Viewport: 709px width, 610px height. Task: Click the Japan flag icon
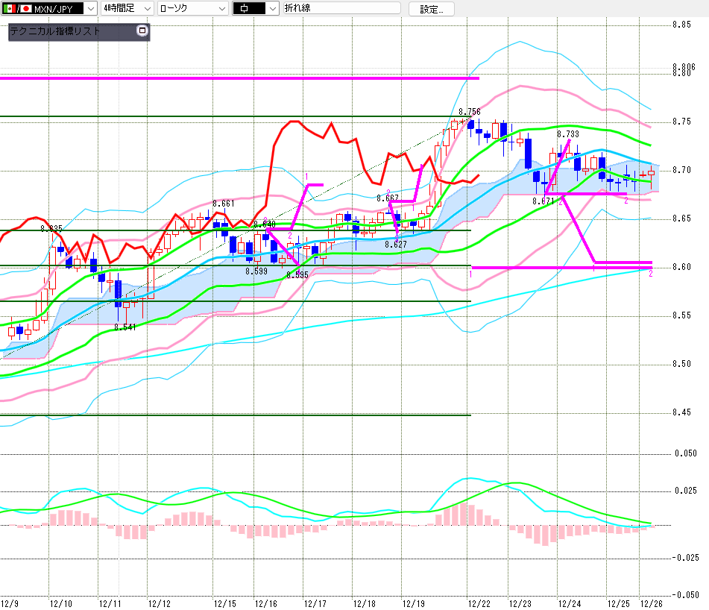click(25, 9)
